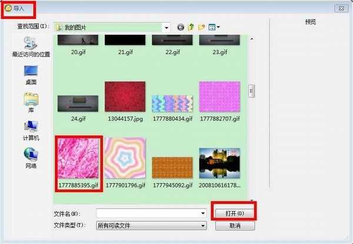Click the Back navigation arrow icon

tap(181, 27)
